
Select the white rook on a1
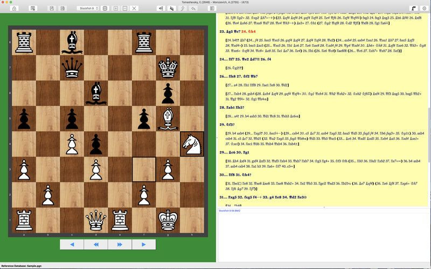click(24, 221)
